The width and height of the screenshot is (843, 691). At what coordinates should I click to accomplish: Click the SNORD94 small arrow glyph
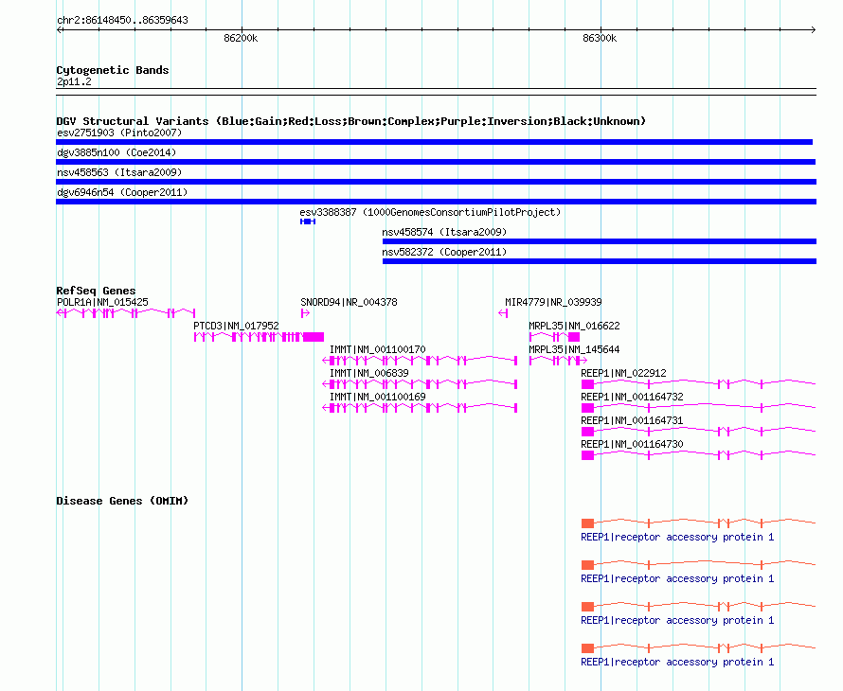[305, 313]
